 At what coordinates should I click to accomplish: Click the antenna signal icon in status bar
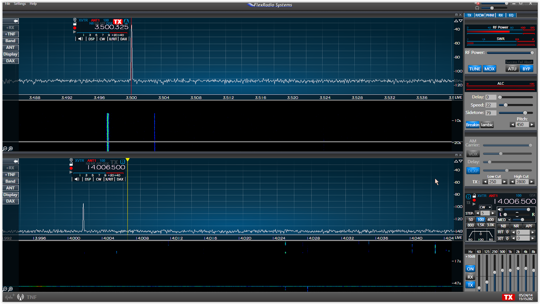pyautogui.click(x=21, y=297)
